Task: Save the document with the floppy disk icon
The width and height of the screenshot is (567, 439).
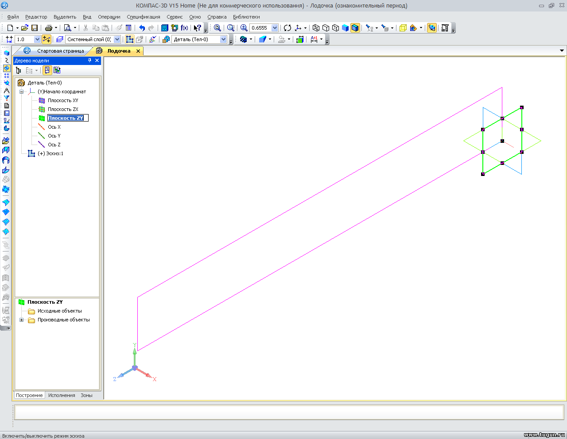Action: click(x=35, y=28)
